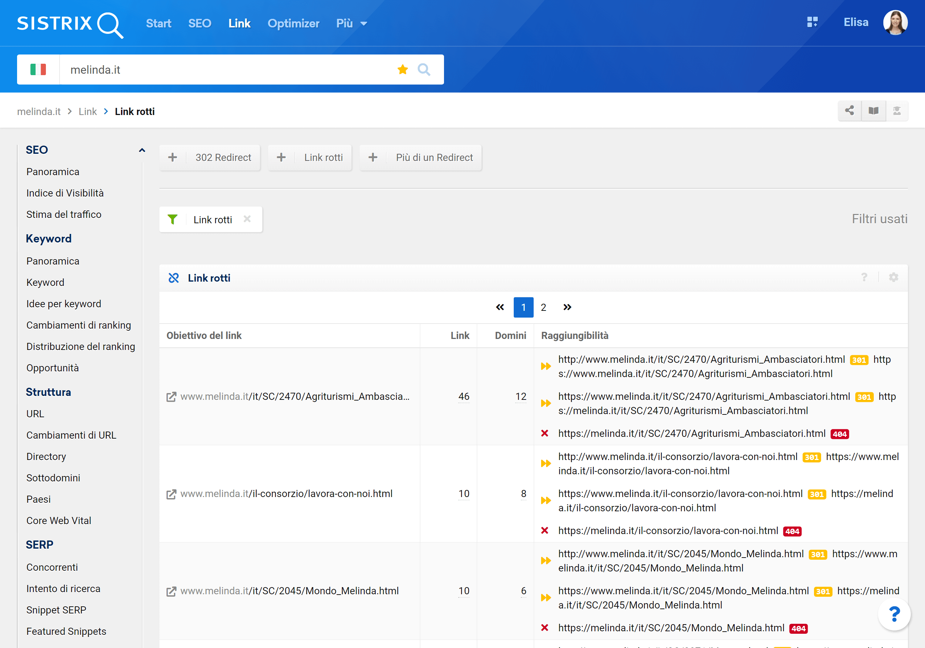925x648 pixels.
Task: Sort by the Domini column header
Action: (511, 335)
